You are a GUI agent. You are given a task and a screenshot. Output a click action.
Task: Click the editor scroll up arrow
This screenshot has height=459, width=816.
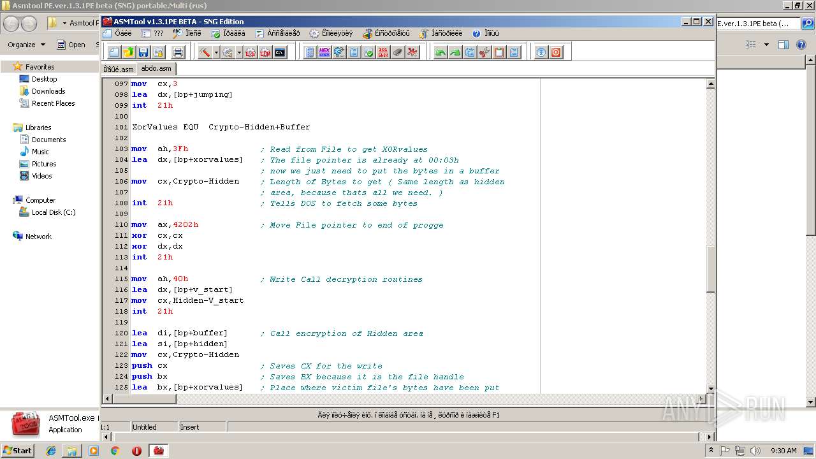(x=710, y=84)
